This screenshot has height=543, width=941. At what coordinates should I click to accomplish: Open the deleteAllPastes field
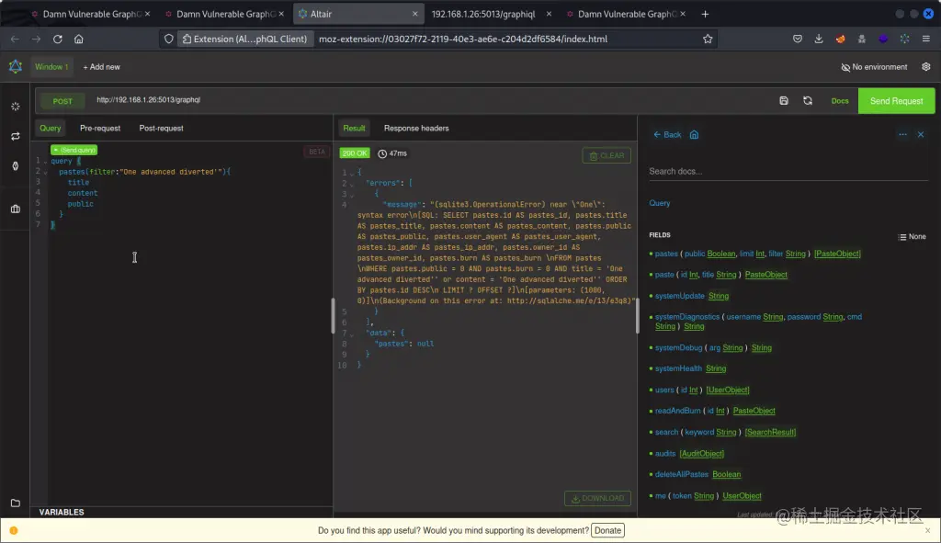coord(682,474)
